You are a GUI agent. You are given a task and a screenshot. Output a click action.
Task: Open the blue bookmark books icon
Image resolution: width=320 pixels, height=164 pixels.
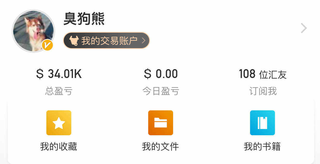click(262, 123)
